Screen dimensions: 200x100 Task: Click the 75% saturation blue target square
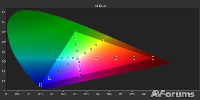point(50,78)
